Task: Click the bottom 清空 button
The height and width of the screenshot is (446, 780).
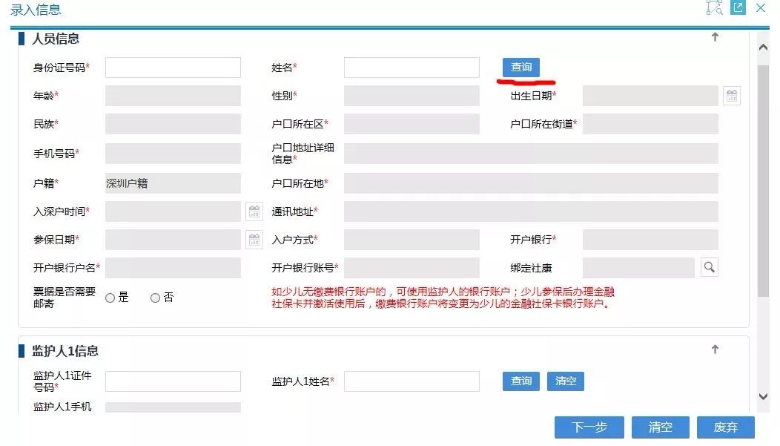Action: [x=660, y=427]
